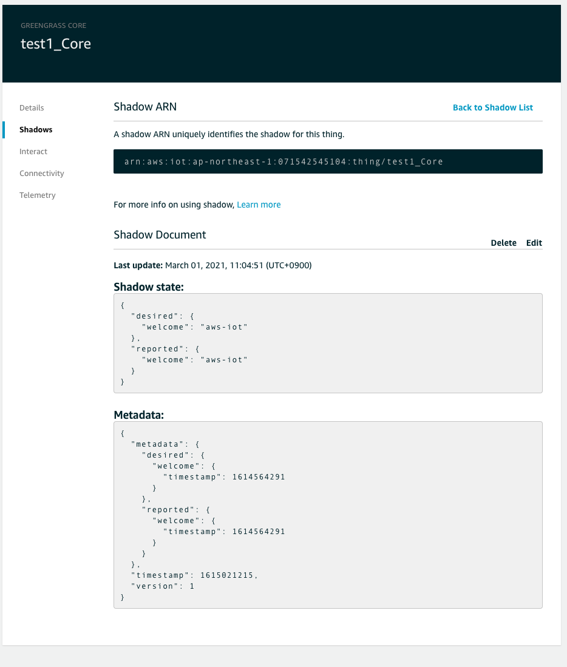This screenshot has height=667, width=567.
Task: Switch to the Telemetry section
Action: 38,195
